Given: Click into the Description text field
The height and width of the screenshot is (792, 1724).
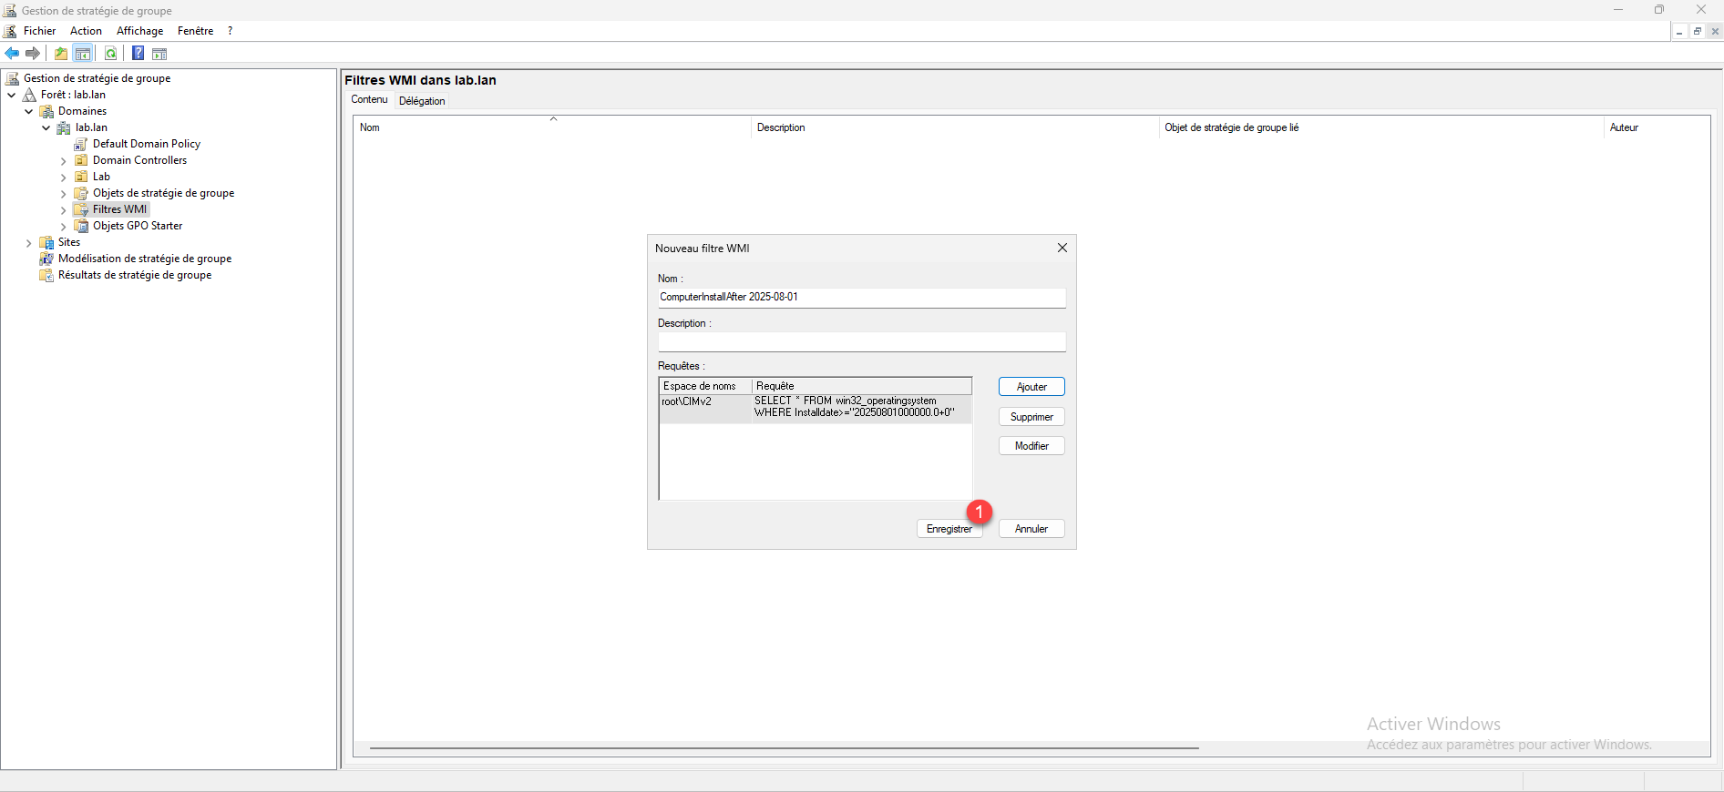Looking at the screenshot, I should (861, 342).
